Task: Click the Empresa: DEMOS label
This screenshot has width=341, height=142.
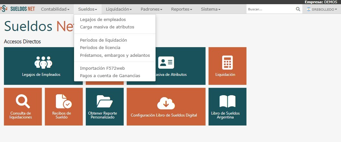Action: [321, 2]
